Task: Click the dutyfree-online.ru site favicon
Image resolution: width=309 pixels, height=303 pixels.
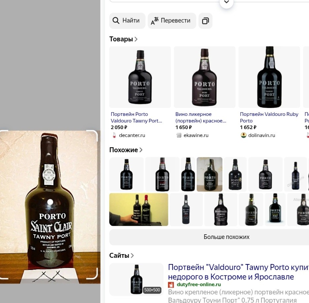Action: pos(171,285)
